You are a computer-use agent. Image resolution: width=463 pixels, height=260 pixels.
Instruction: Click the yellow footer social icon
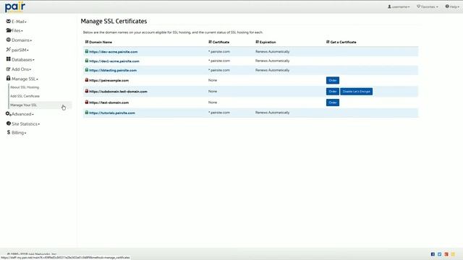click(454, 254)
